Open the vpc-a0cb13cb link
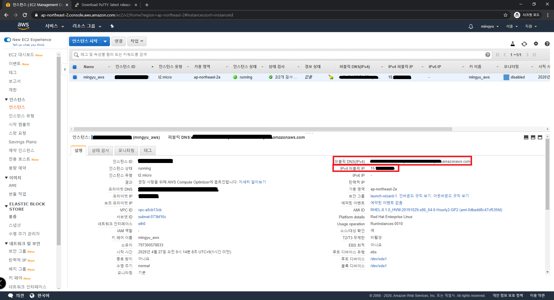This screenshot has width=554, height=300. 150,210
